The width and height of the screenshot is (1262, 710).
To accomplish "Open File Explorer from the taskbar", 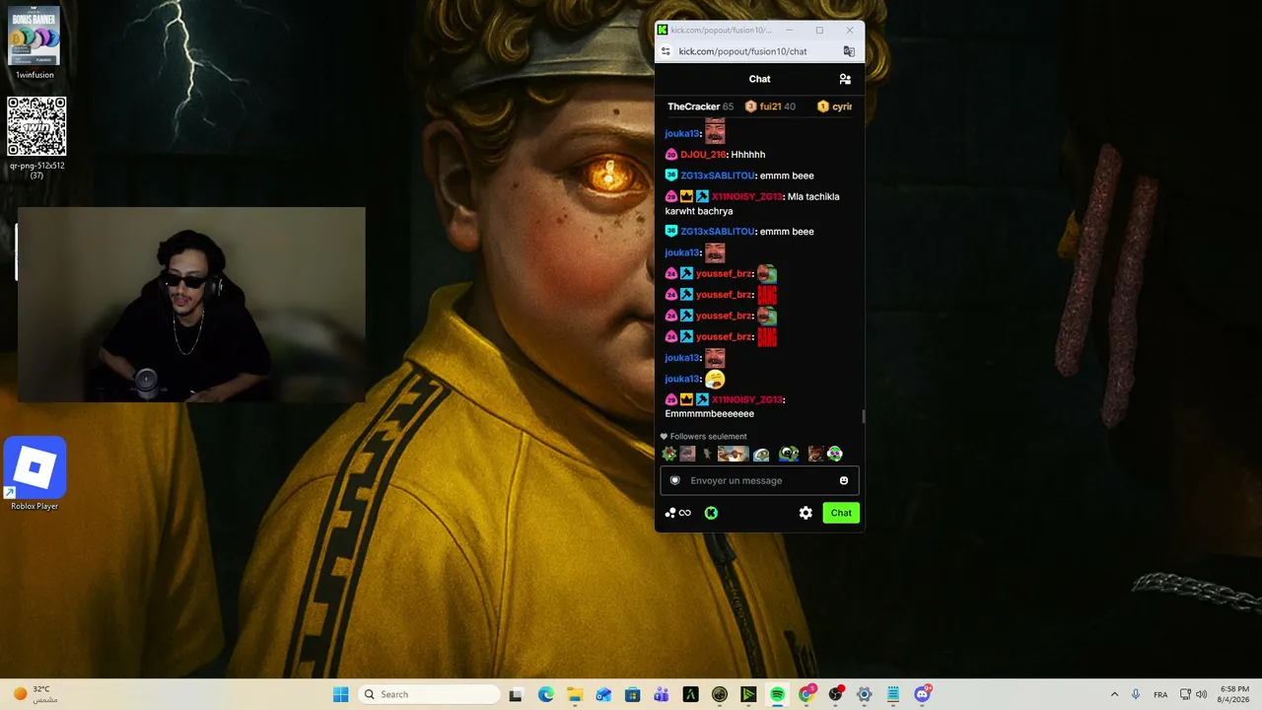I will tap(575, 694).
